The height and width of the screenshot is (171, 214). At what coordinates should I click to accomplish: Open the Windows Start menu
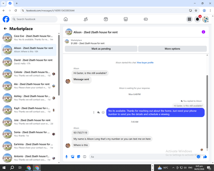[x=4, y=168]
